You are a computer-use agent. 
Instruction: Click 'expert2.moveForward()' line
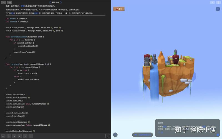pyautogui.click(x=24, y=52)
